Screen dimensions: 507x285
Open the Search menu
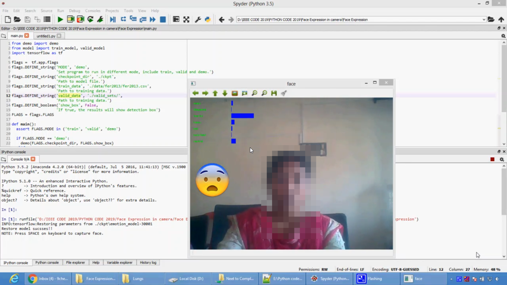click(30, 11)
